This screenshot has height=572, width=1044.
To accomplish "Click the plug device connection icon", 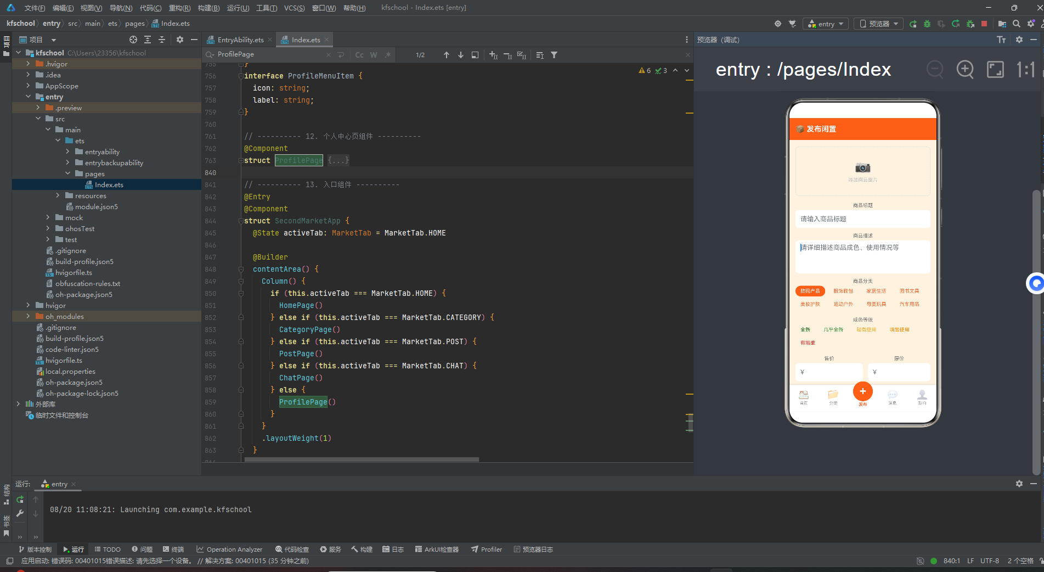I will (x=792, y=24).
